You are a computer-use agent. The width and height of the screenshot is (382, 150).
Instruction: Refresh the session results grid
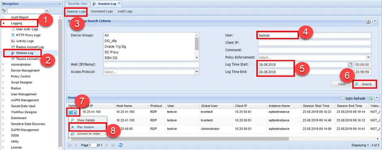point(120,145)
